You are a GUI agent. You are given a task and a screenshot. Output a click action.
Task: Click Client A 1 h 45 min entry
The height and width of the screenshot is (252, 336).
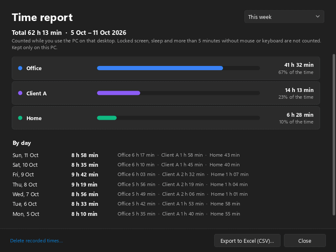point(182,165)
